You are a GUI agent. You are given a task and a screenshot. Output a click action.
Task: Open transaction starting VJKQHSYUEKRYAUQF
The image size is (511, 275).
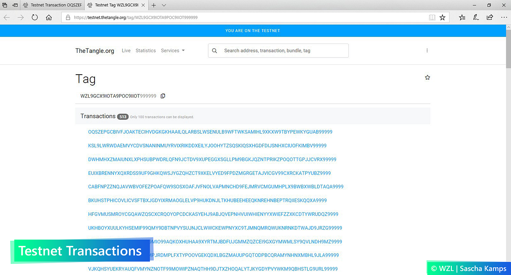[x=213, y=269]
